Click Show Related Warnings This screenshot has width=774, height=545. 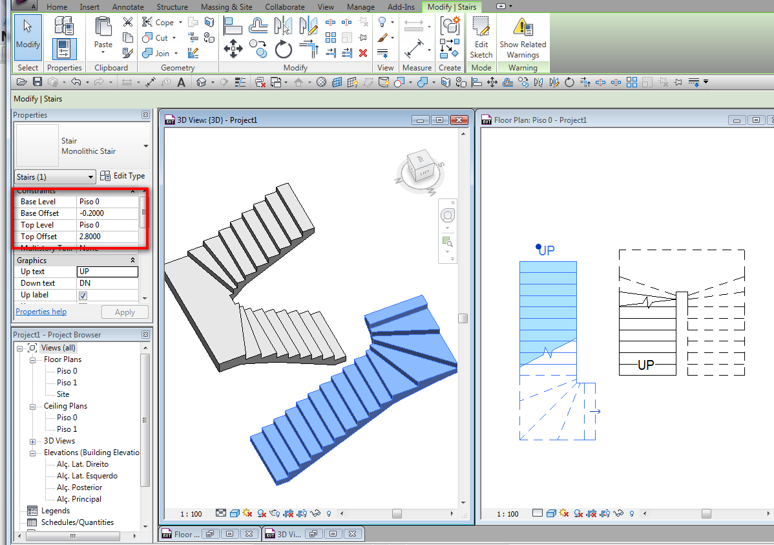[x=523, y=39]
